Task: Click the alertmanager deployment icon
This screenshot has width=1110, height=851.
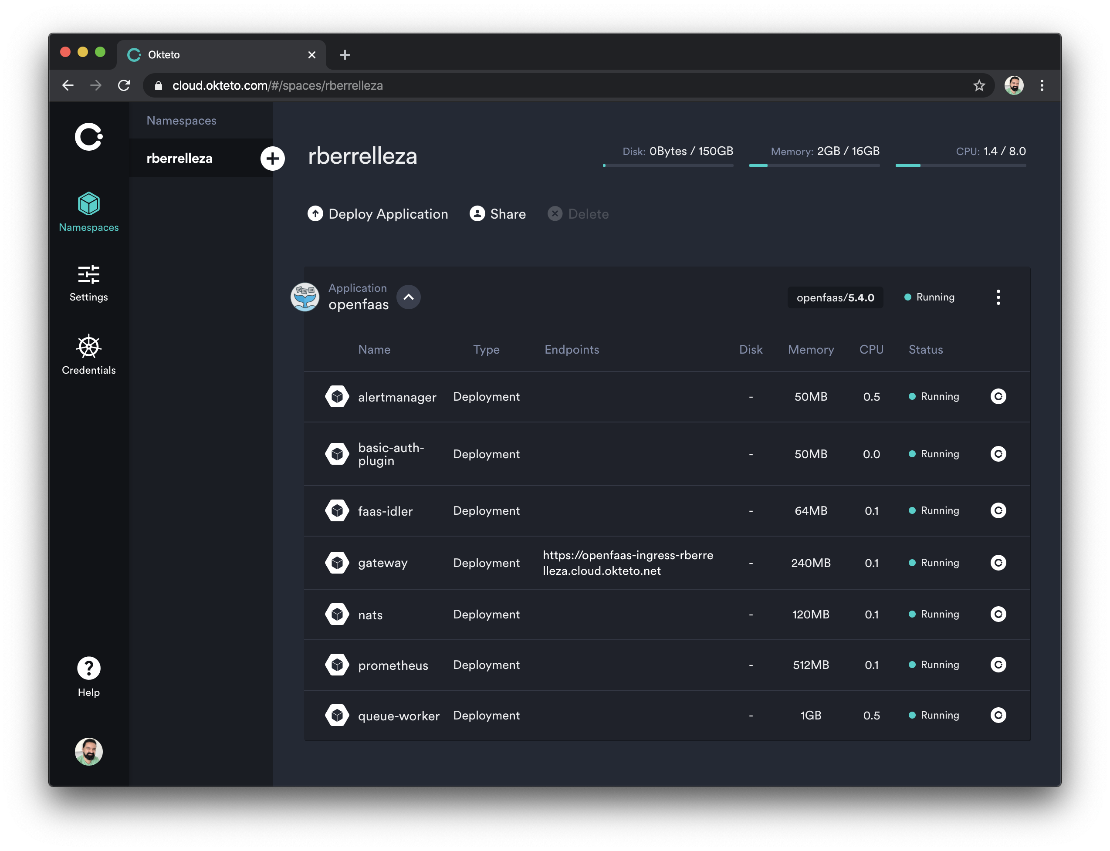Action: 338,396
